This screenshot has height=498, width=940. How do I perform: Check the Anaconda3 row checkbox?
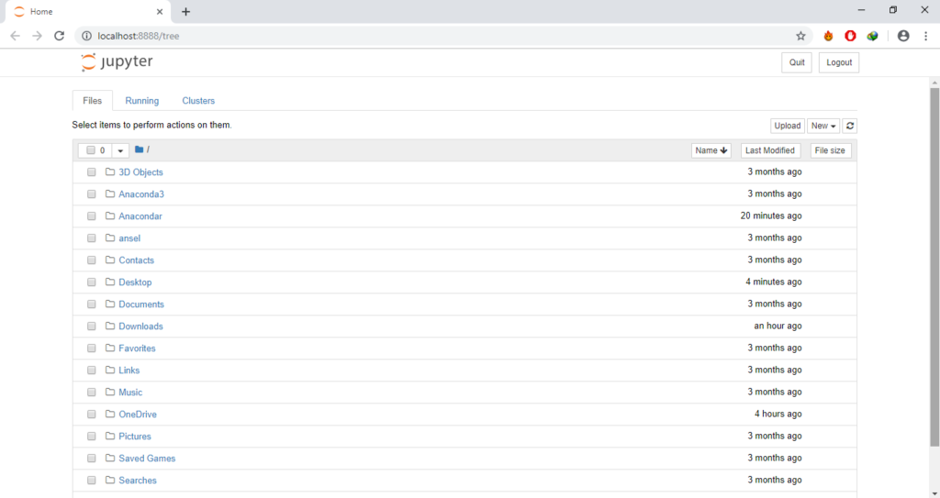pyautogui.click(x=91, y=194)
